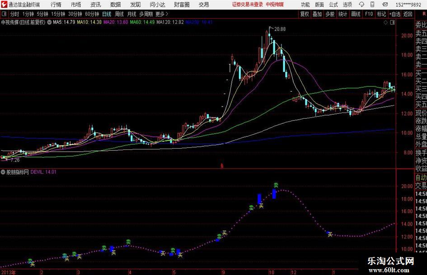
Task: Switch to 30分钟 chart period
Action: [75, 14]
